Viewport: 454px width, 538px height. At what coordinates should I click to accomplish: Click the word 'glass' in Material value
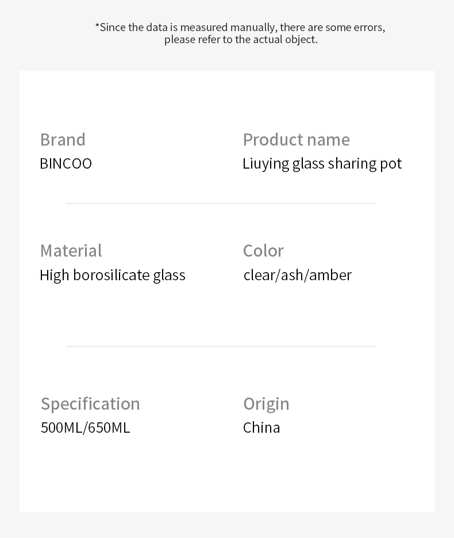click(170, 276)
